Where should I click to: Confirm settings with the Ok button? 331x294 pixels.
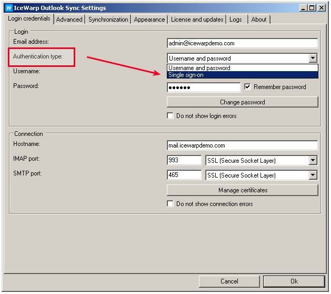[x=294, y=281]
